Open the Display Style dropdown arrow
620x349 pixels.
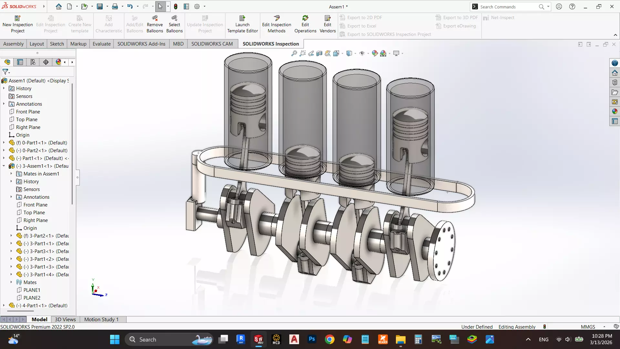355,54
